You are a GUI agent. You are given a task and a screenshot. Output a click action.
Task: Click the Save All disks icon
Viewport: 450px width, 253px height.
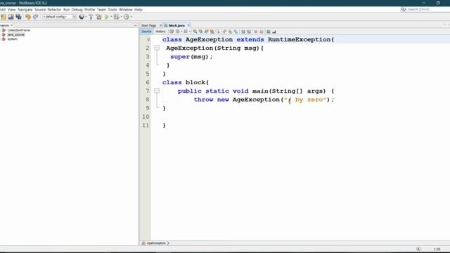(19, 17)
